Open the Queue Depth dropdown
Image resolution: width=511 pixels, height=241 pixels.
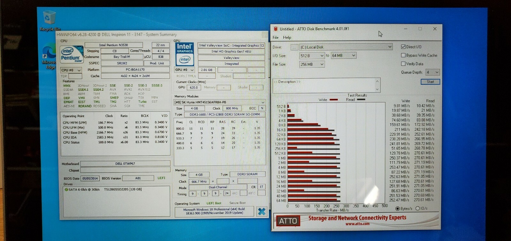pyautogui.click(x=432, y=72)
